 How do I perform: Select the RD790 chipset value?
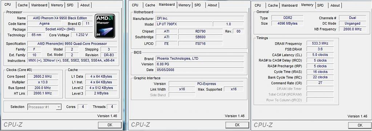pos(201,31)
